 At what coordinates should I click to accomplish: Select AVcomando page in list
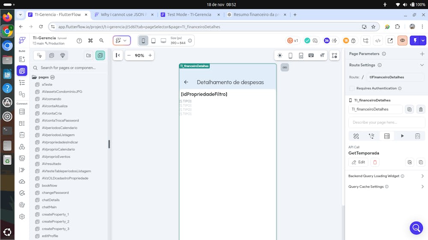click(52, 99)
